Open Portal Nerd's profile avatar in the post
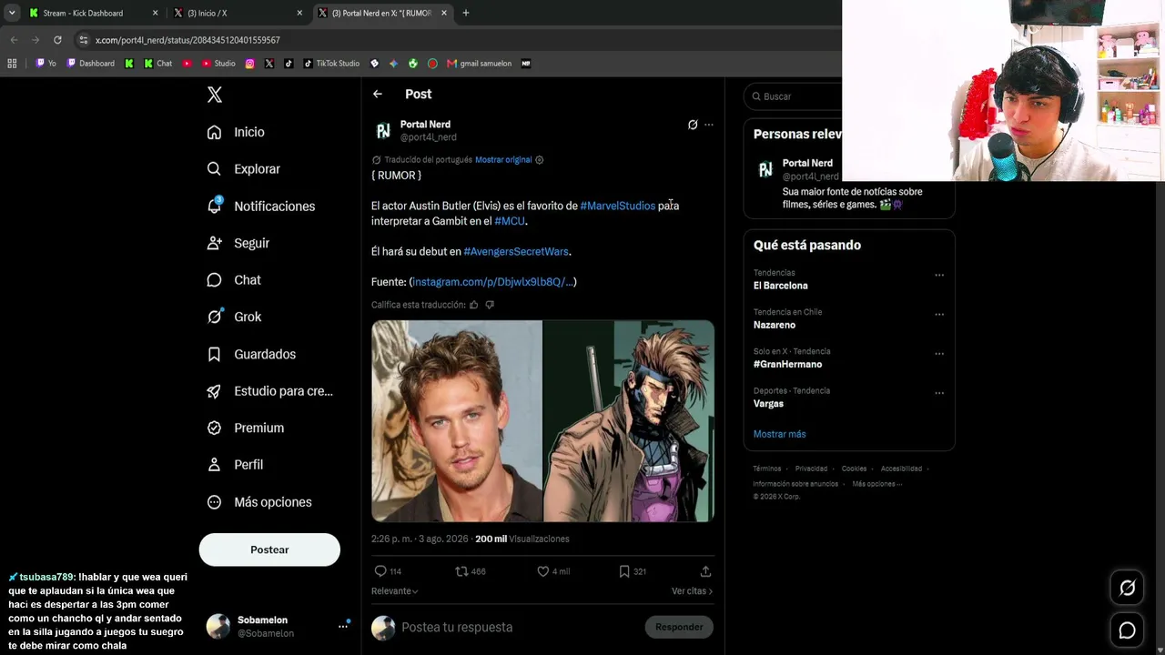The width and height of the screenshot is (1165, 655). (x=383, y=131)
